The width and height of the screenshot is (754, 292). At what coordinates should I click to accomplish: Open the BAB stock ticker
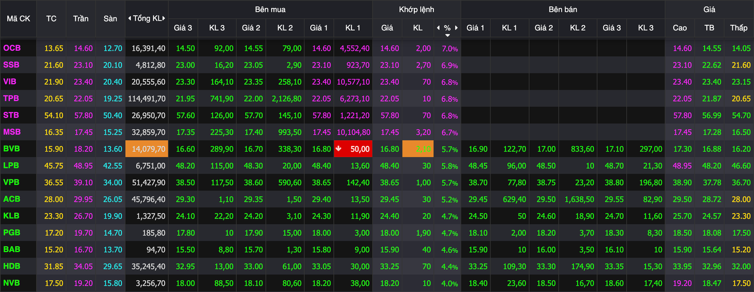pyautogui.click(x=11, y=249)
